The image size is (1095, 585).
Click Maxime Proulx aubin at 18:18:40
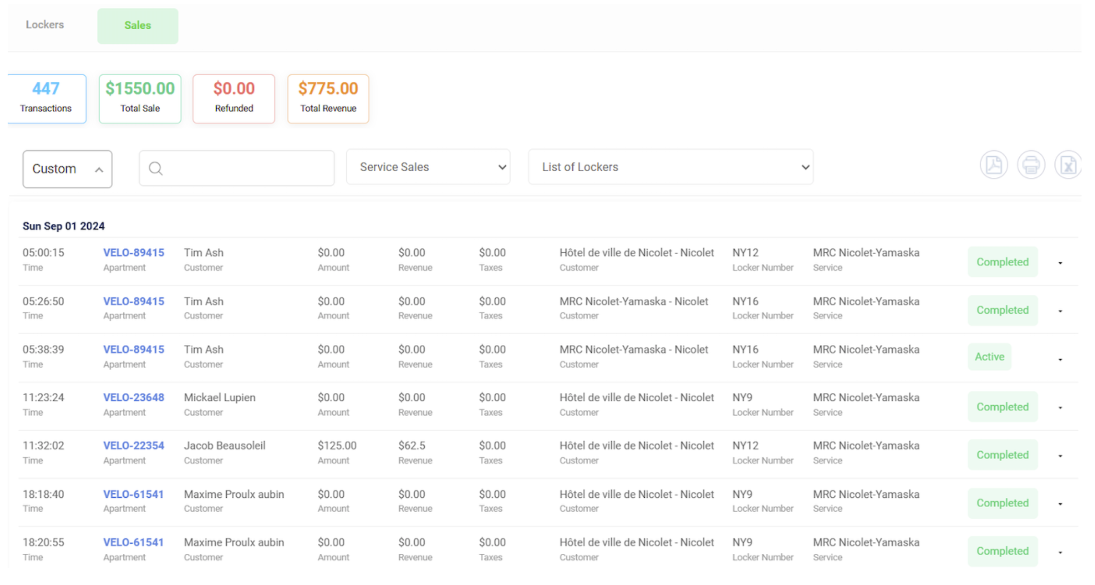pos(234,494)
